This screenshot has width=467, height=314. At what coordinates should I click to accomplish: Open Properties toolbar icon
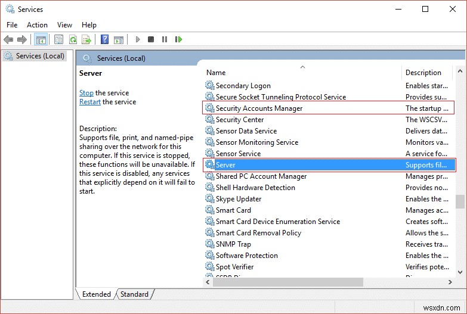click(x=58, y=39)
